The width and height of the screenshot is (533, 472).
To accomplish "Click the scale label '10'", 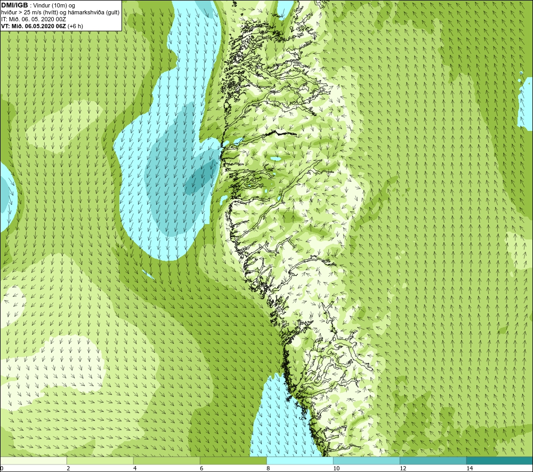I will click(x=336, y=468).
